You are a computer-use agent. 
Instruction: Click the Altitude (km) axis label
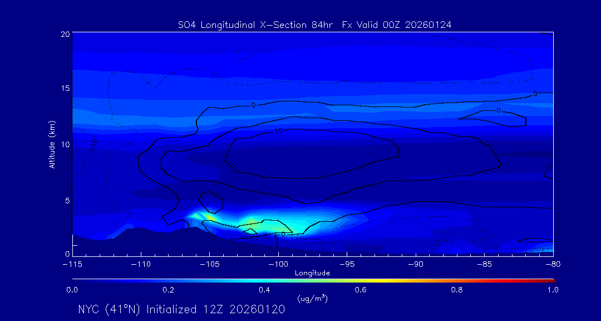[52, 144]
